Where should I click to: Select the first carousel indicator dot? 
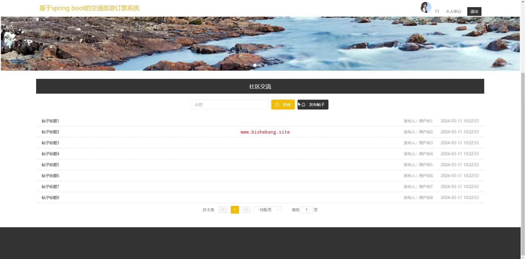tap(255, 65)
